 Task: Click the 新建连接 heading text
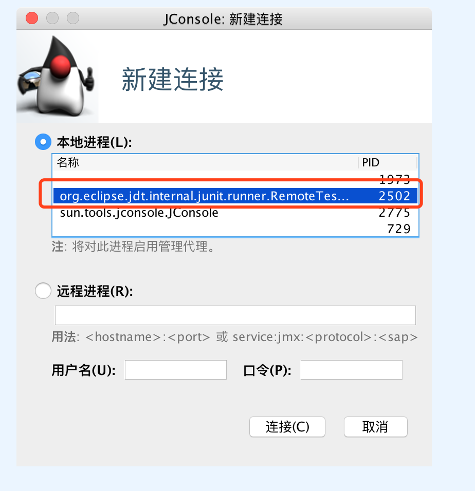pos(173,80)
